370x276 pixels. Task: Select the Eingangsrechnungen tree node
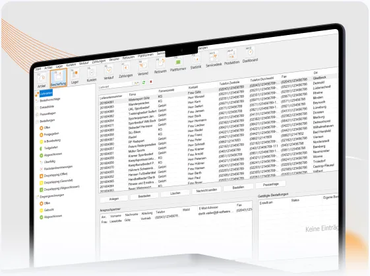[51, 195]
